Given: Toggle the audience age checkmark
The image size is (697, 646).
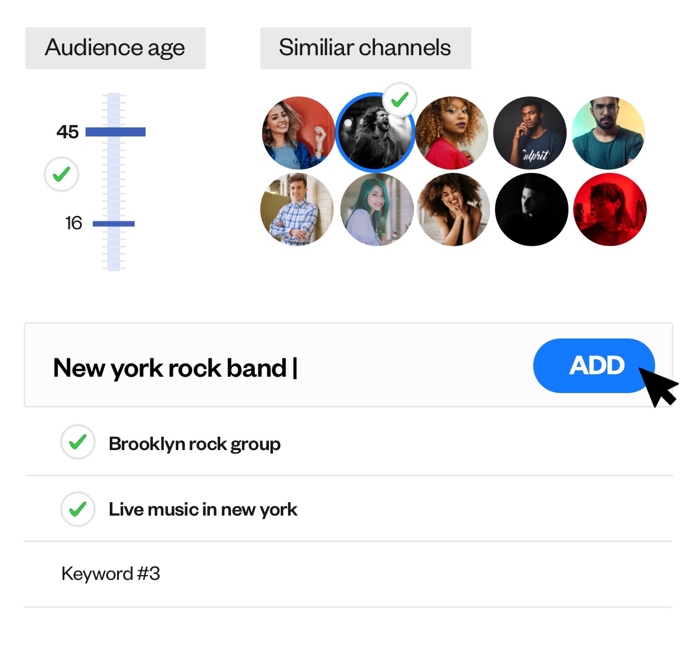Looking at the screenshot, I should (x=61, y=174).
